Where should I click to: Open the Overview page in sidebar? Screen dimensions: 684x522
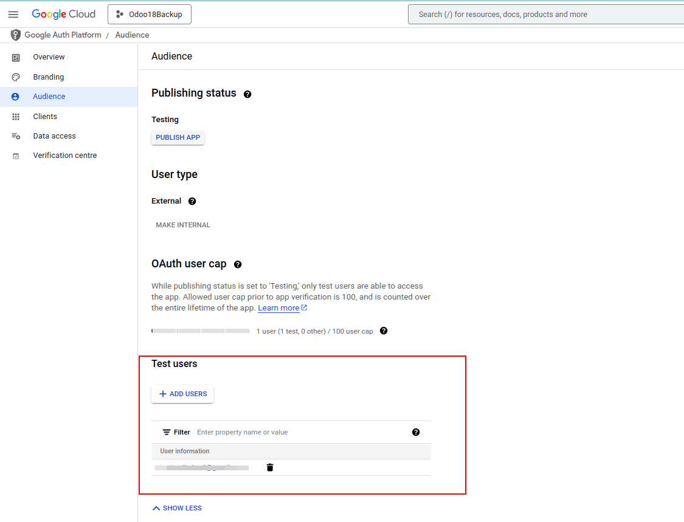(x=49, y=57)
